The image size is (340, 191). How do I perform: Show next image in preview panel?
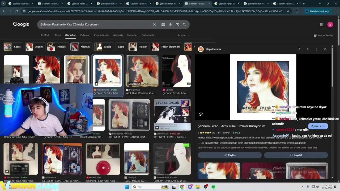click(308, 49)
